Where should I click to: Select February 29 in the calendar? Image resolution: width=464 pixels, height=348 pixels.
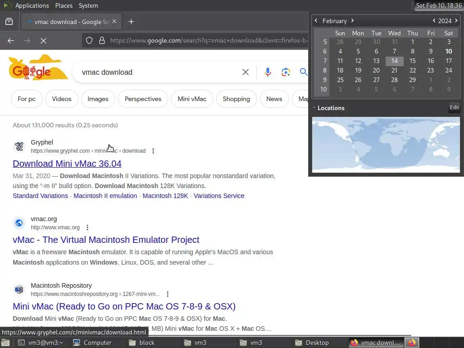(412, 80)
